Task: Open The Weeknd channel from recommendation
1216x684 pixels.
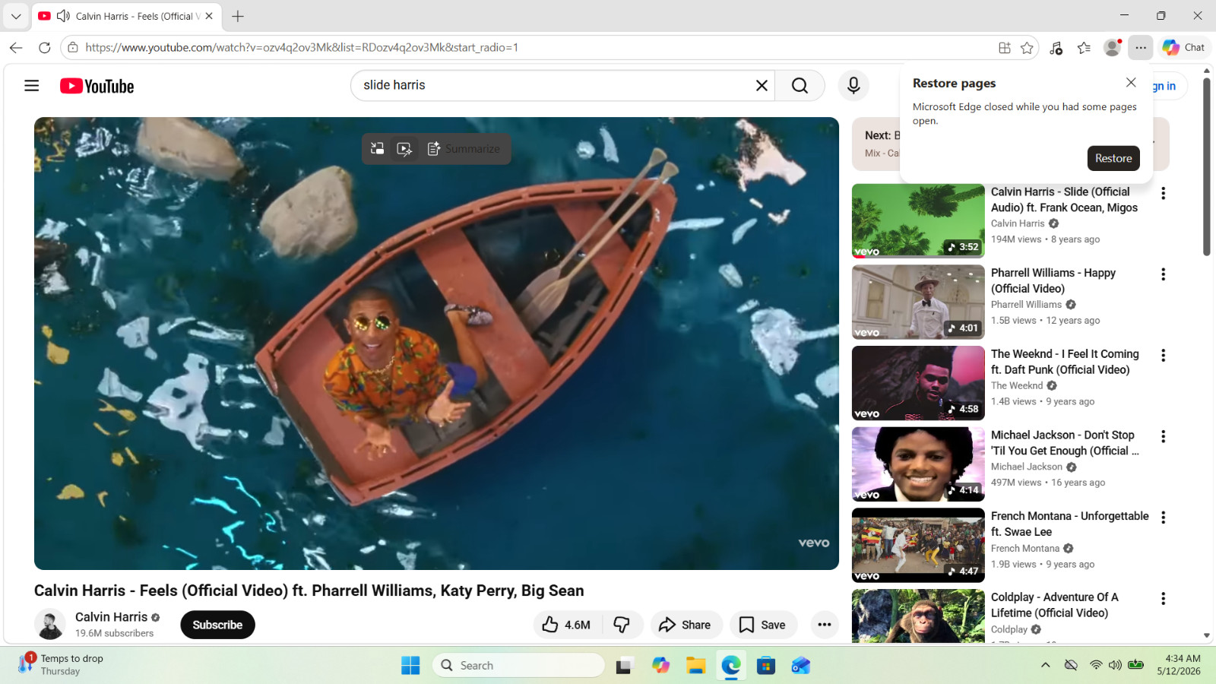Action: (1017, 386)
